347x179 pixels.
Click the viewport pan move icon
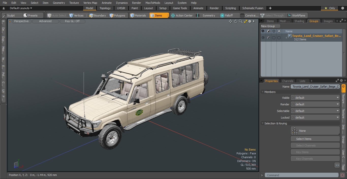tap(230, 21)
